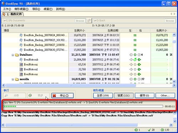Click the 項目 column header

pos(35,31)
